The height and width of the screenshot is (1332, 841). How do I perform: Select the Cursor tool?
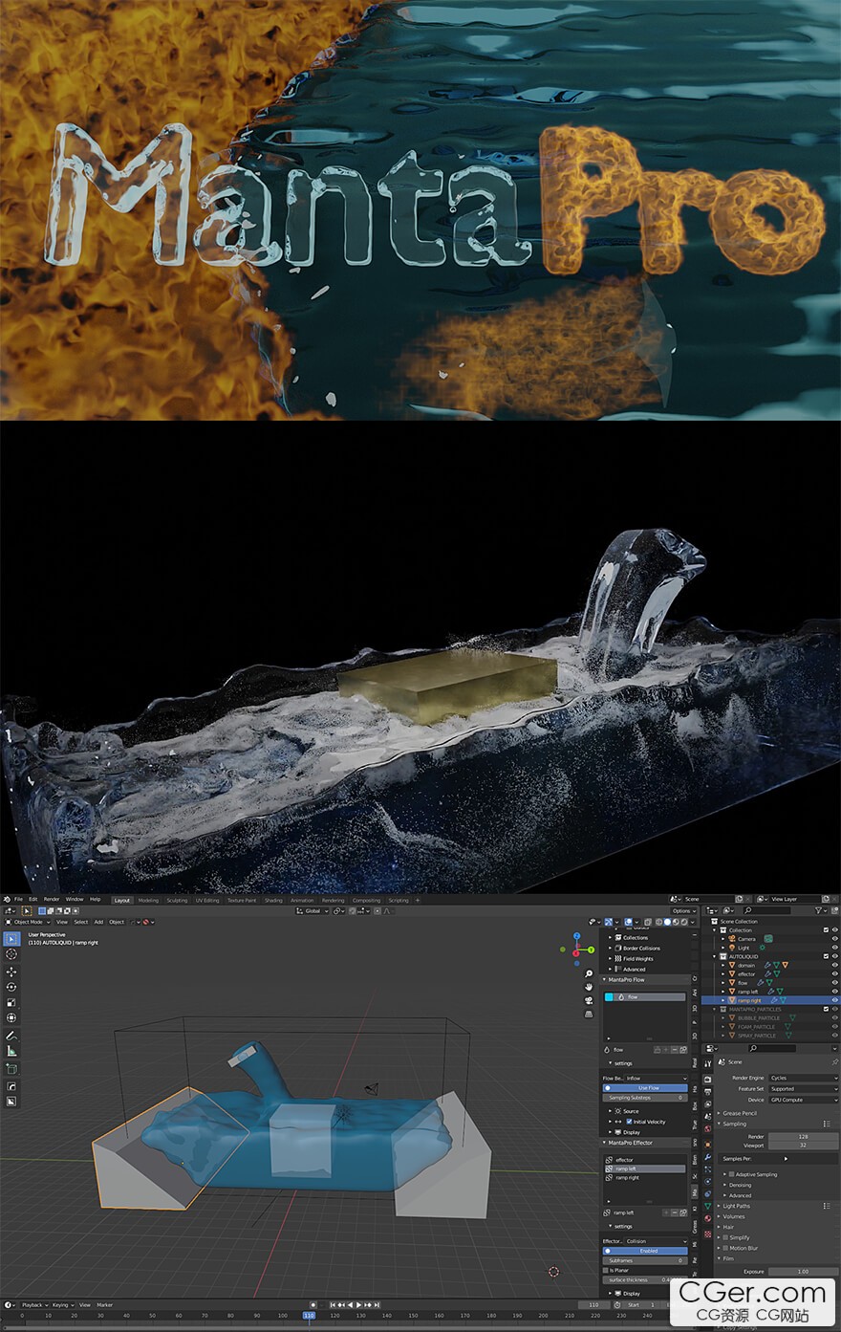click(11, 954)
